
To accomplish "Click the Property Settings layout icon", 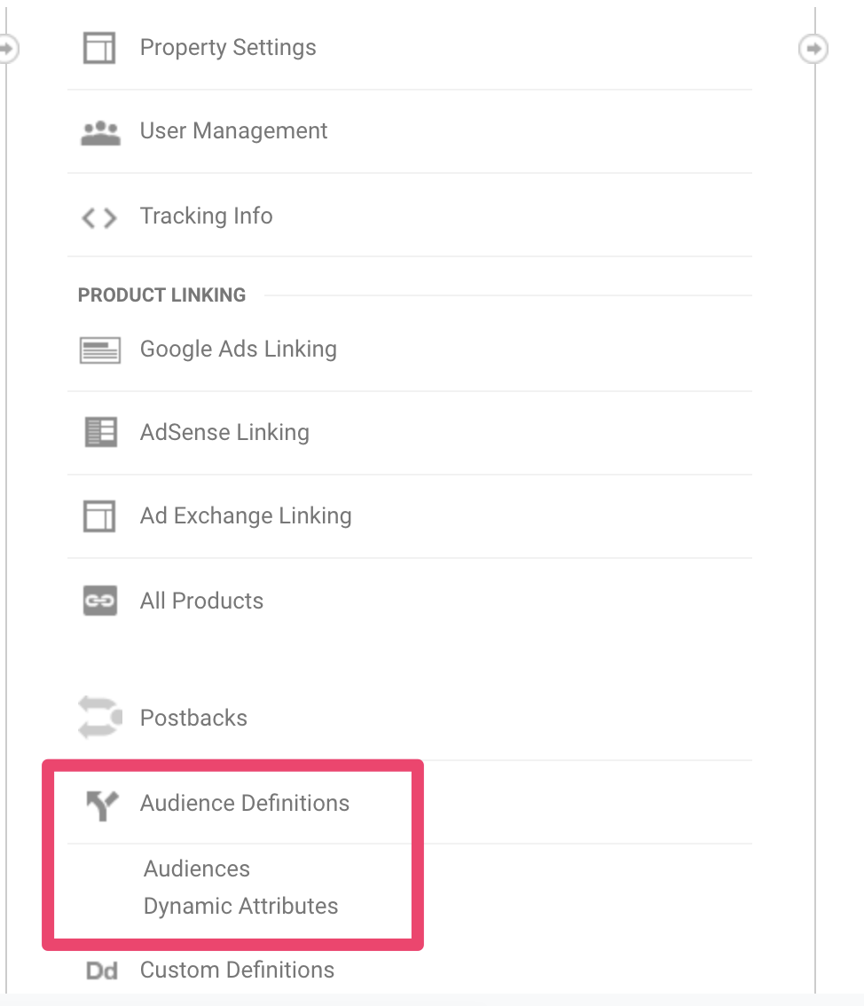I will click(99, 48).
